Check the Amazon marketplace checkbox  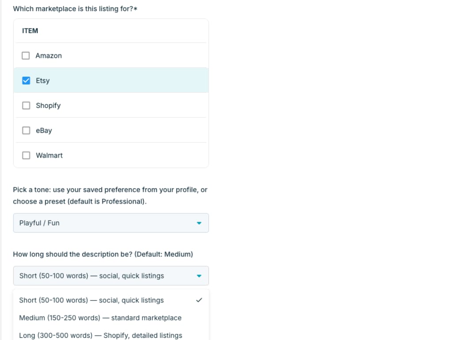[26, 56]
